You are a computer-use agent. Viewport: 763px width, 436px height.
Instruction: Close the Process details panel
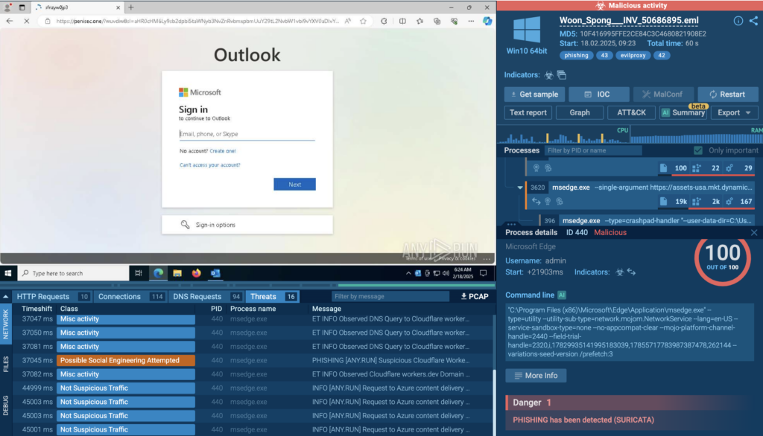(x=753, y=233)
